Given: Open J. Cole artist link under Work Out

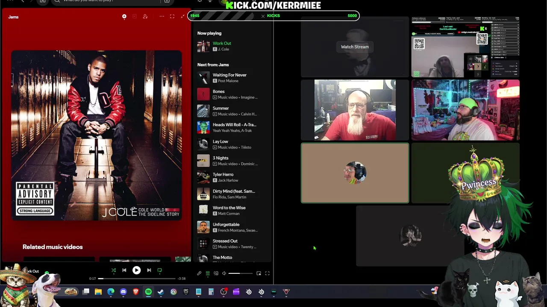Looking at the screenshot, I should (x=224, y=49).
